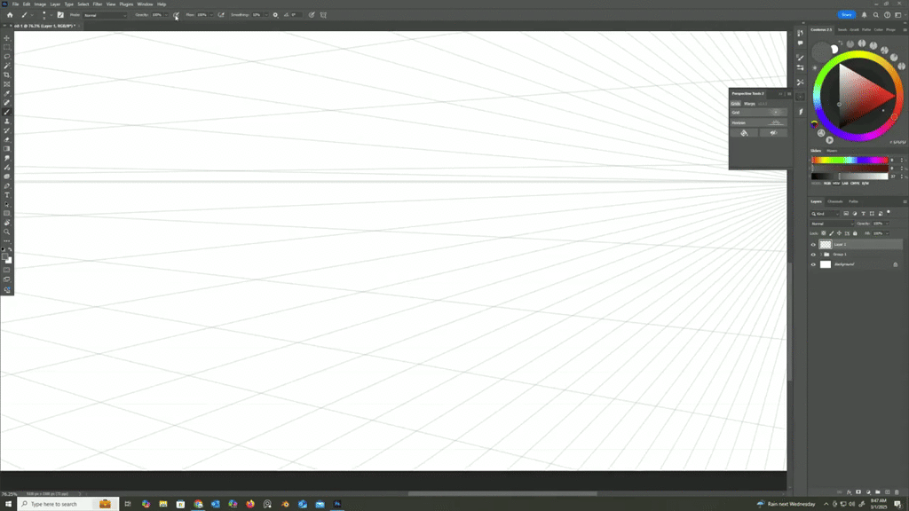This screenshot has width=909, height=511.
Task: Select the Hand tool
Action: (7, 223)
